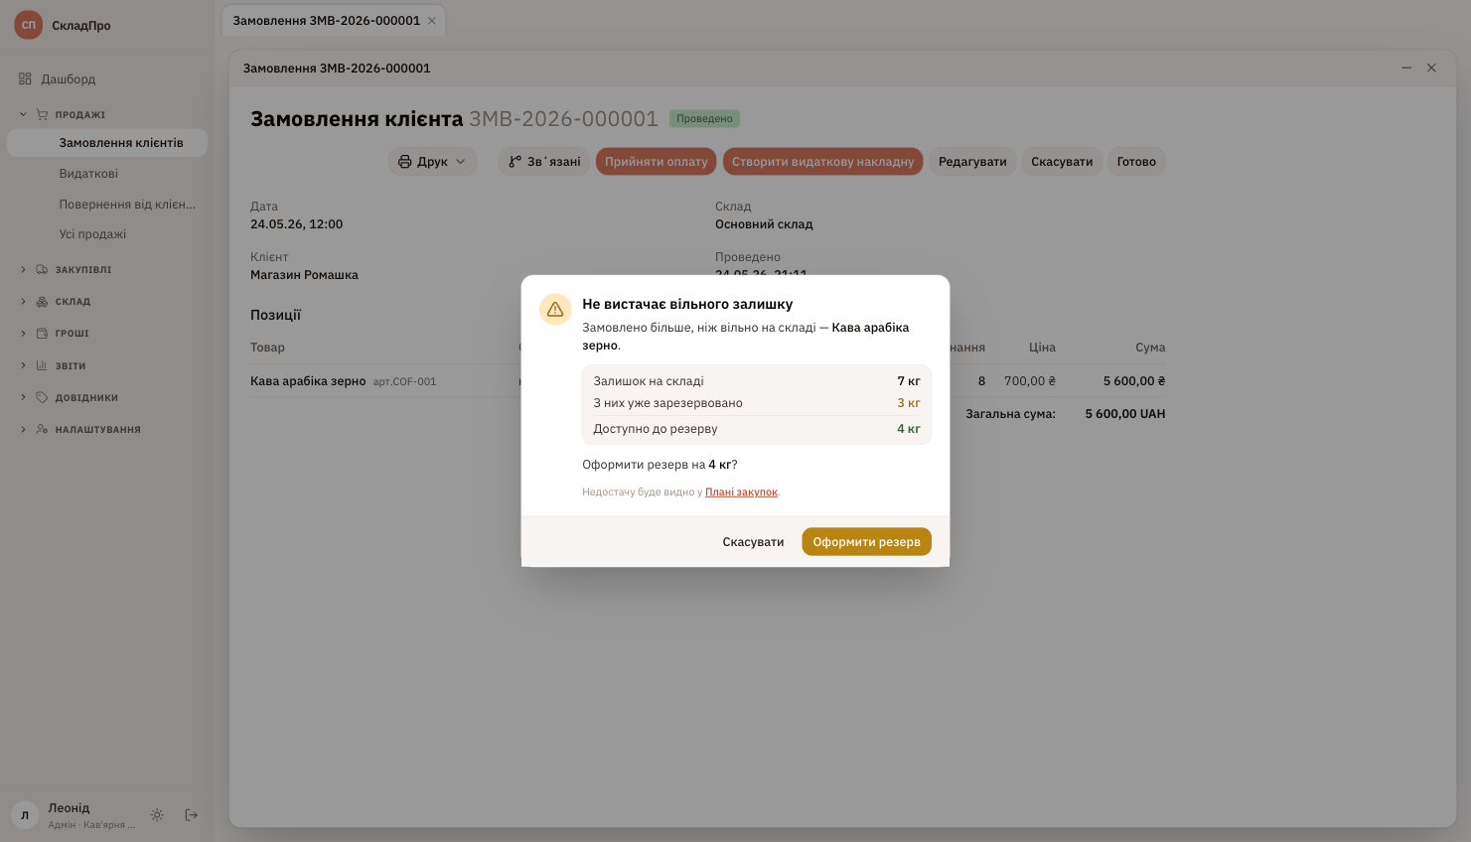
Task: Open the Друк dropdown
Action: tap(432, 162)
